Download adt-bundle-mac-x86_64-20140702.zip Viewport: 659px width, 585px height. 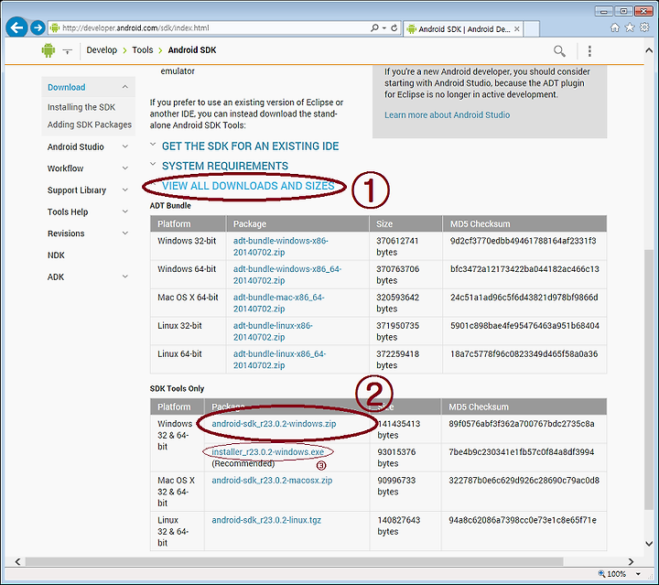[279, 303]
